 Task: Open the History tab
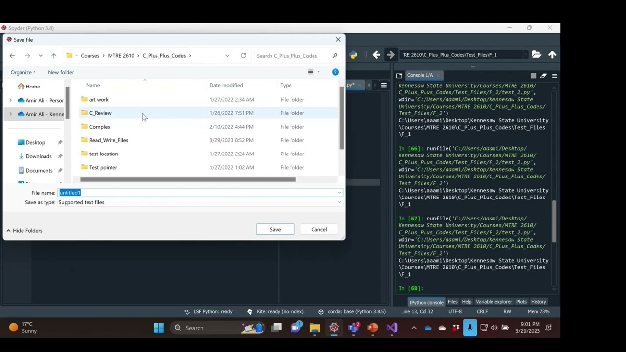click(538, 302)
